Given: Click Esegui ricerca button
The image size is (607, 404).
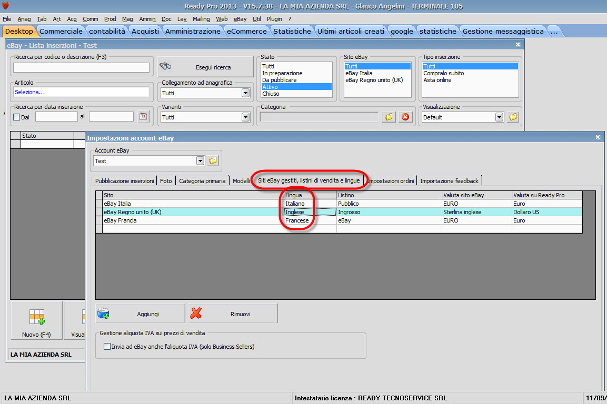Looking at the screenshot, I should [x=205, y=67].
